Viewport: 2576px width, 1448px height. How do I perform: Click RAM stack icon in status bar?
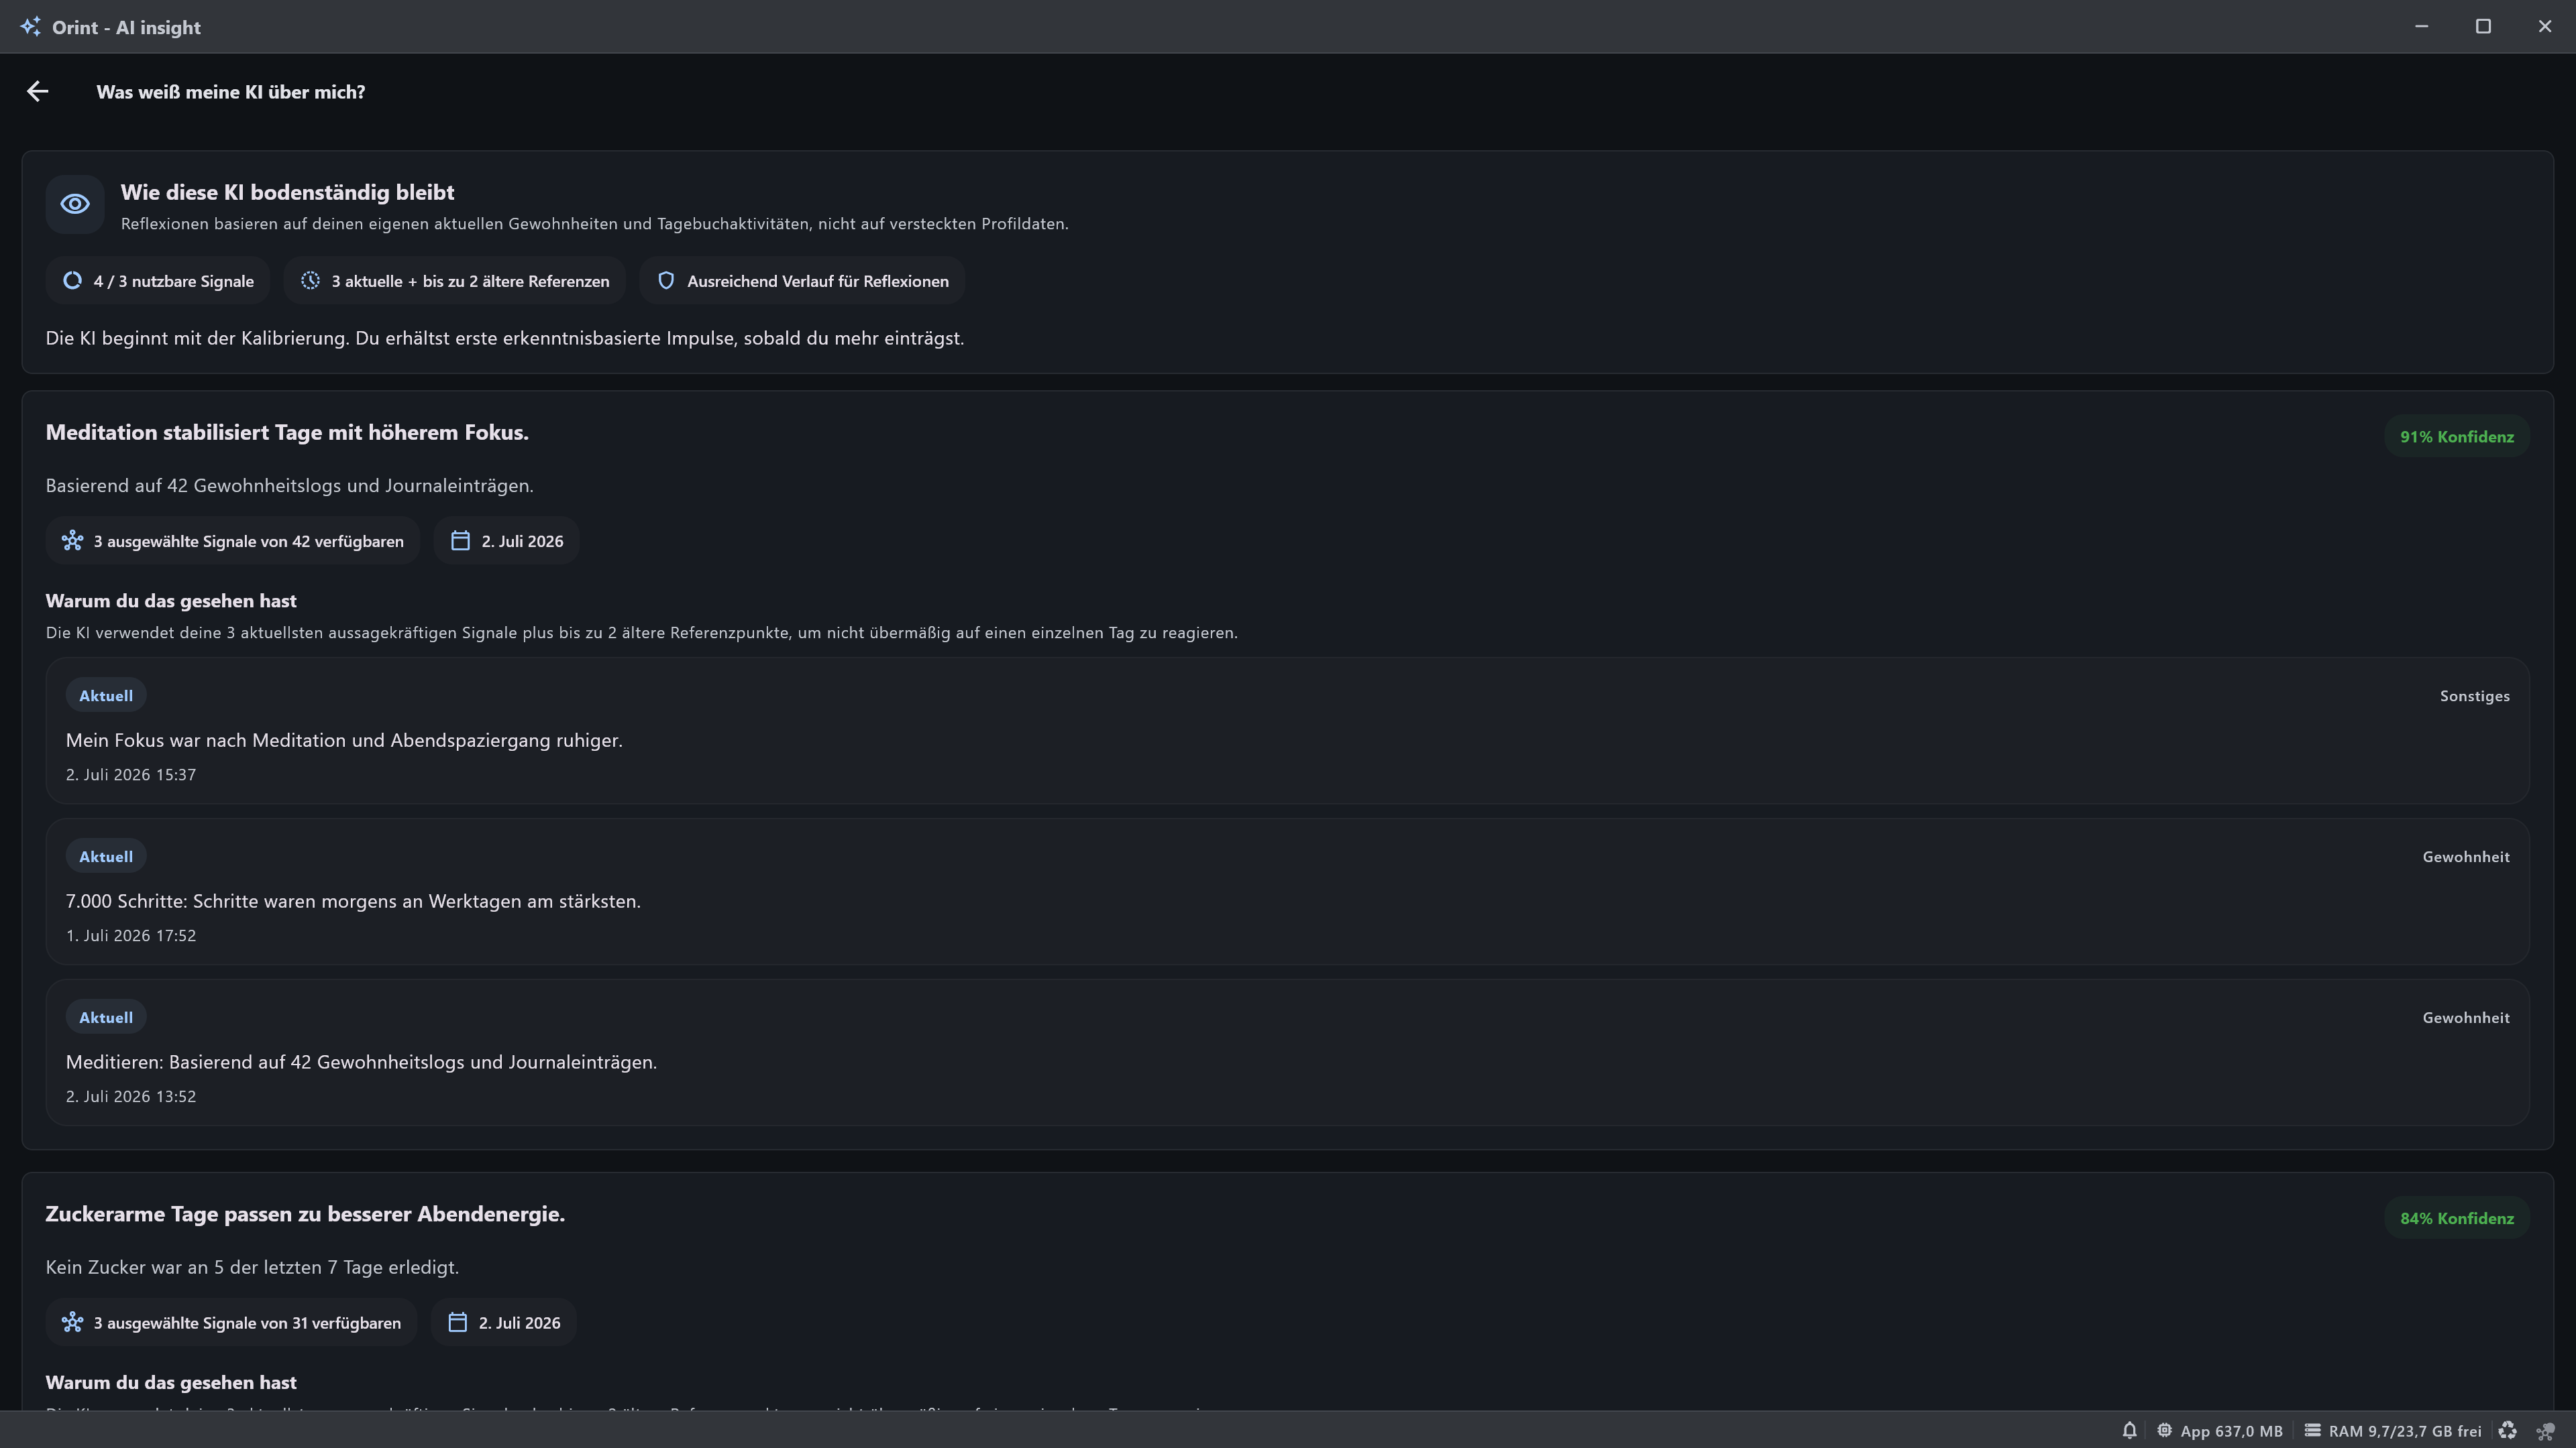[x=2312, y=1431]
